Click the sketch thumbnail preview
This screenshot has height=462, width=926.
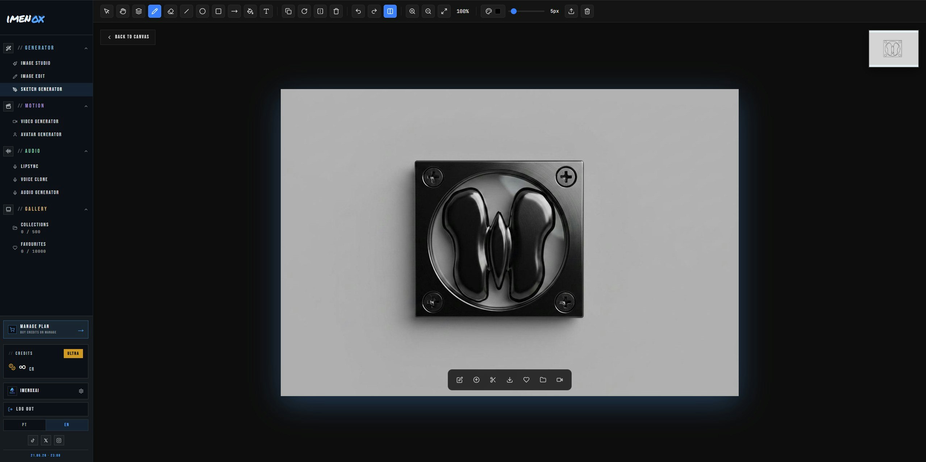coord(894,49)
